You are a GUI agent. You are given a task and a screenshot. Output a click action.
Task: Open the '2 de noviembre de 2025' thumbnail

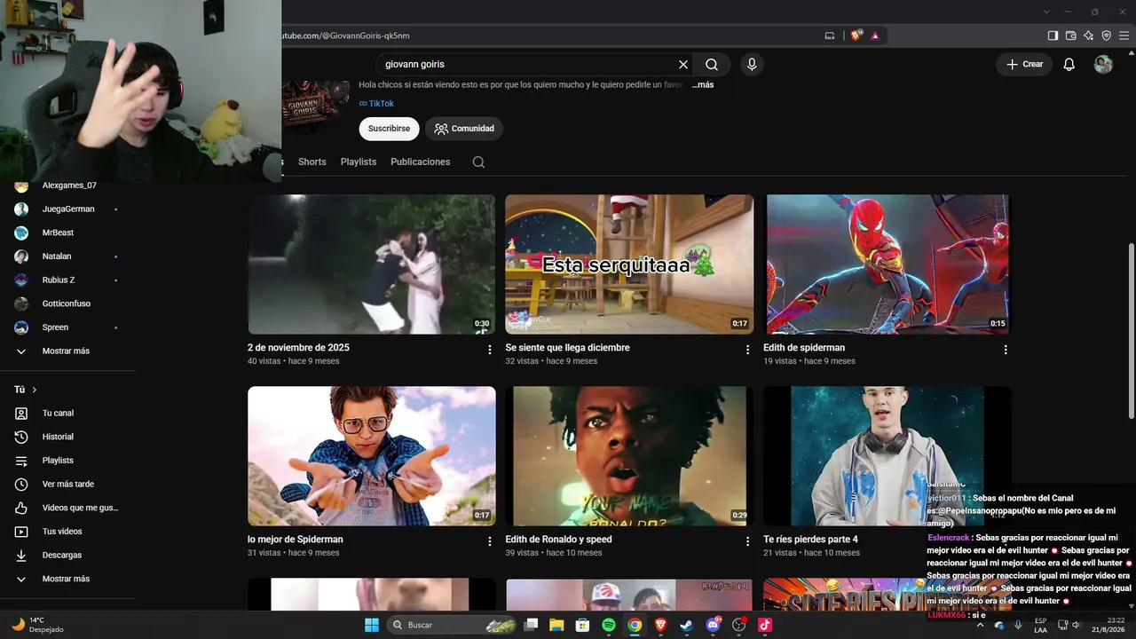point(372,264)
